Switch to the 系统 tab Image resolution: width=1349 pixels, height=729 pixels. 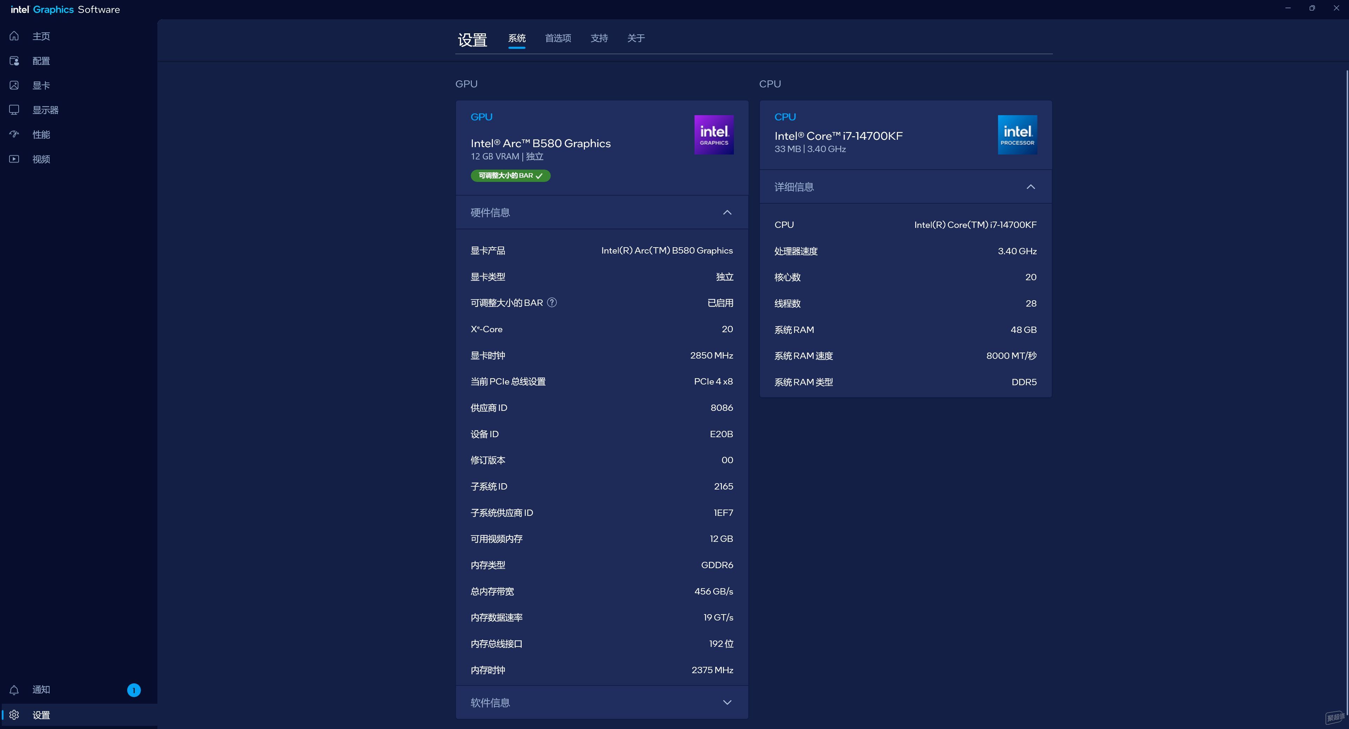point(516,38)
